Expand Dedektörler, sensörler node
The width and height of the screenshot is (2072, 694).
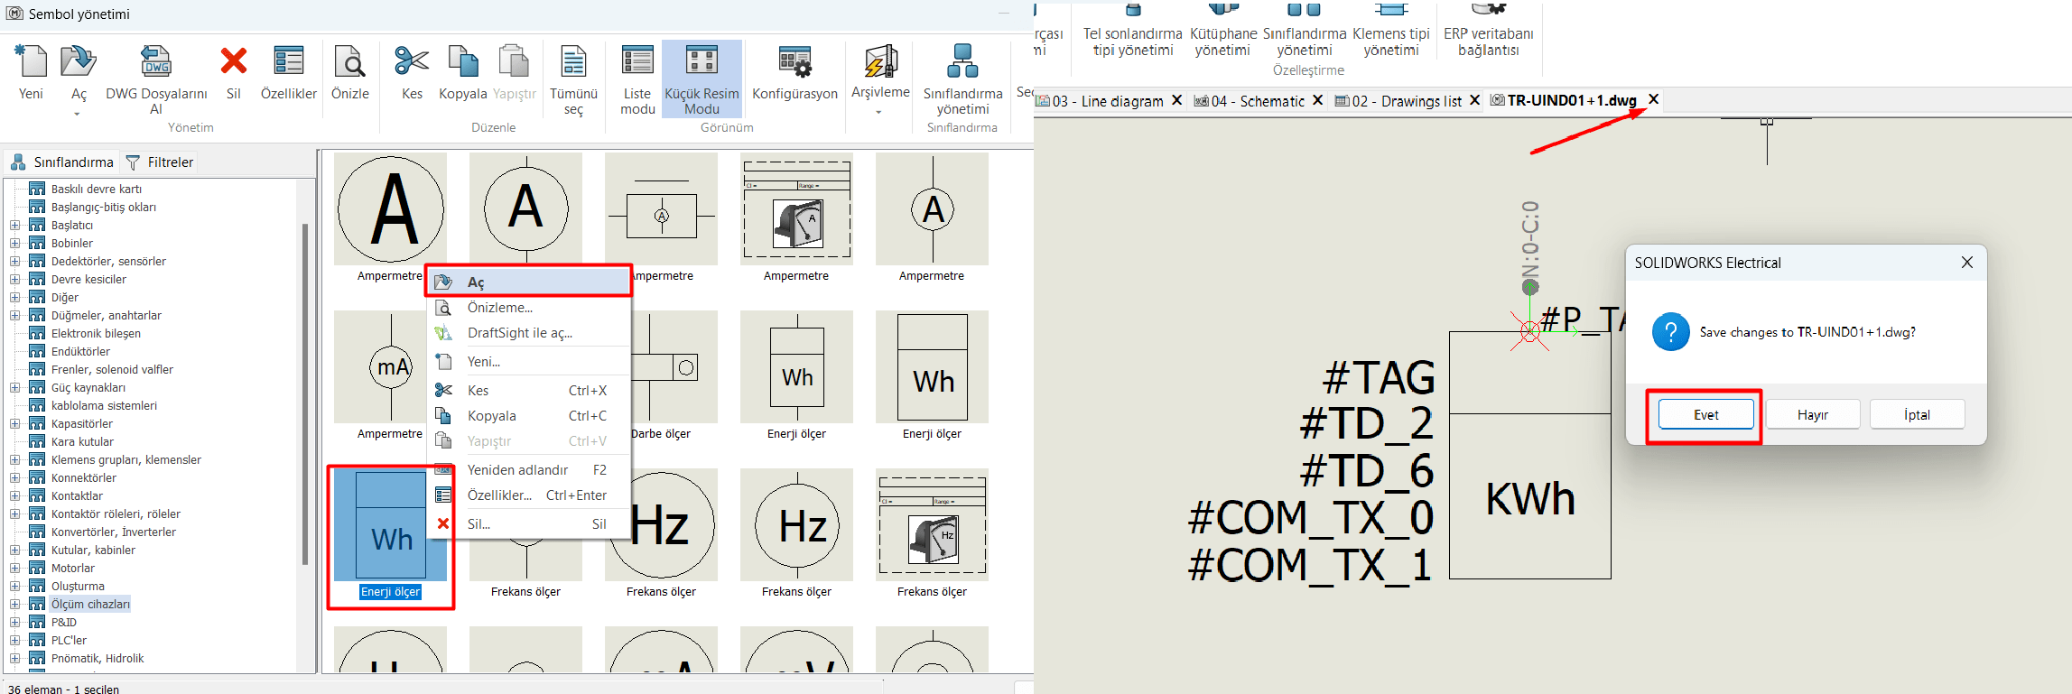(14, 261)
